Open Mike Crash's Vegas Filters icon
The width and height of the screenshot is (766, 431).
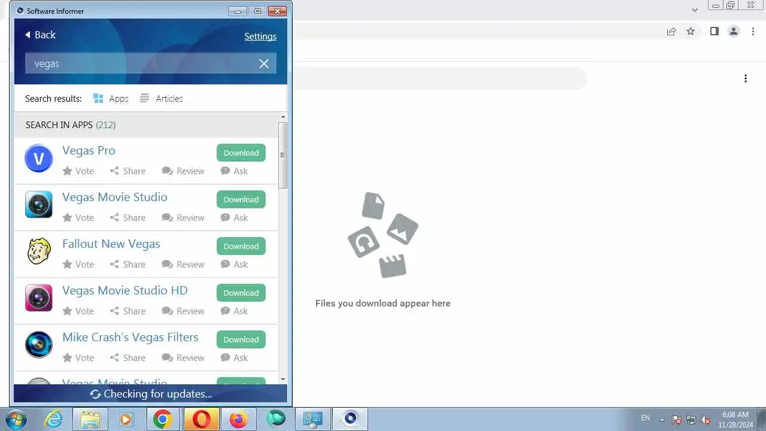pos(39,345)
